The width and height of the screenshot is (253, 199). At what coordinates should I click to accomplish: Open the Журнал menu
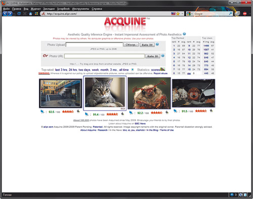(35, 9)
